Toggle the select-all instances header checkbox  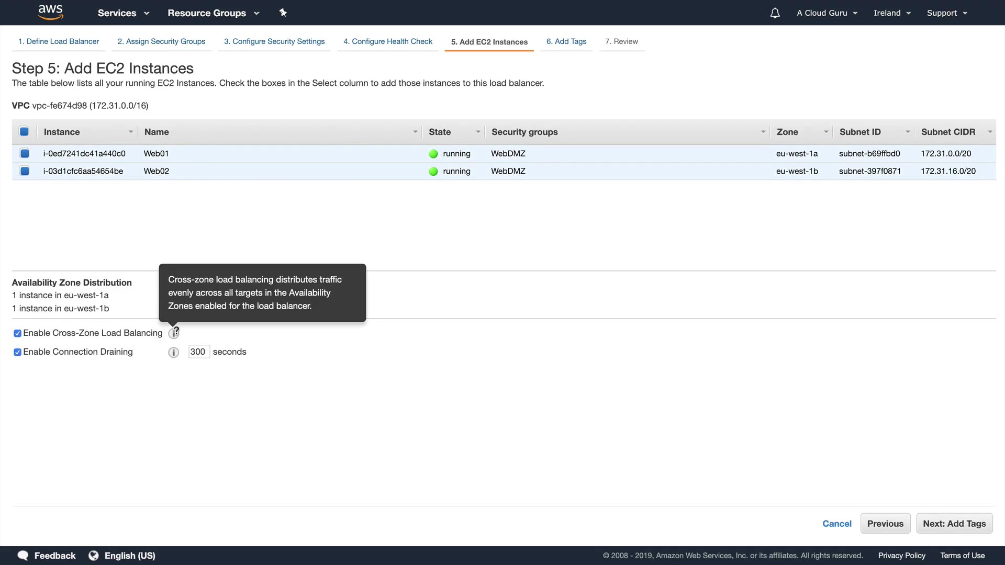(24, 132)
